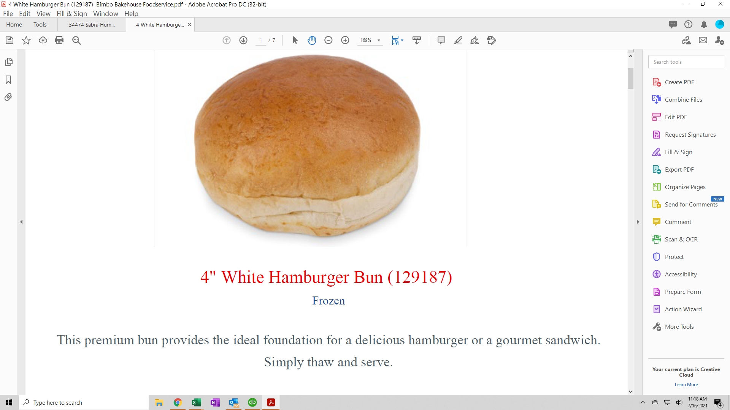
Task: Open the Window menu
Action: pos(106,14)
